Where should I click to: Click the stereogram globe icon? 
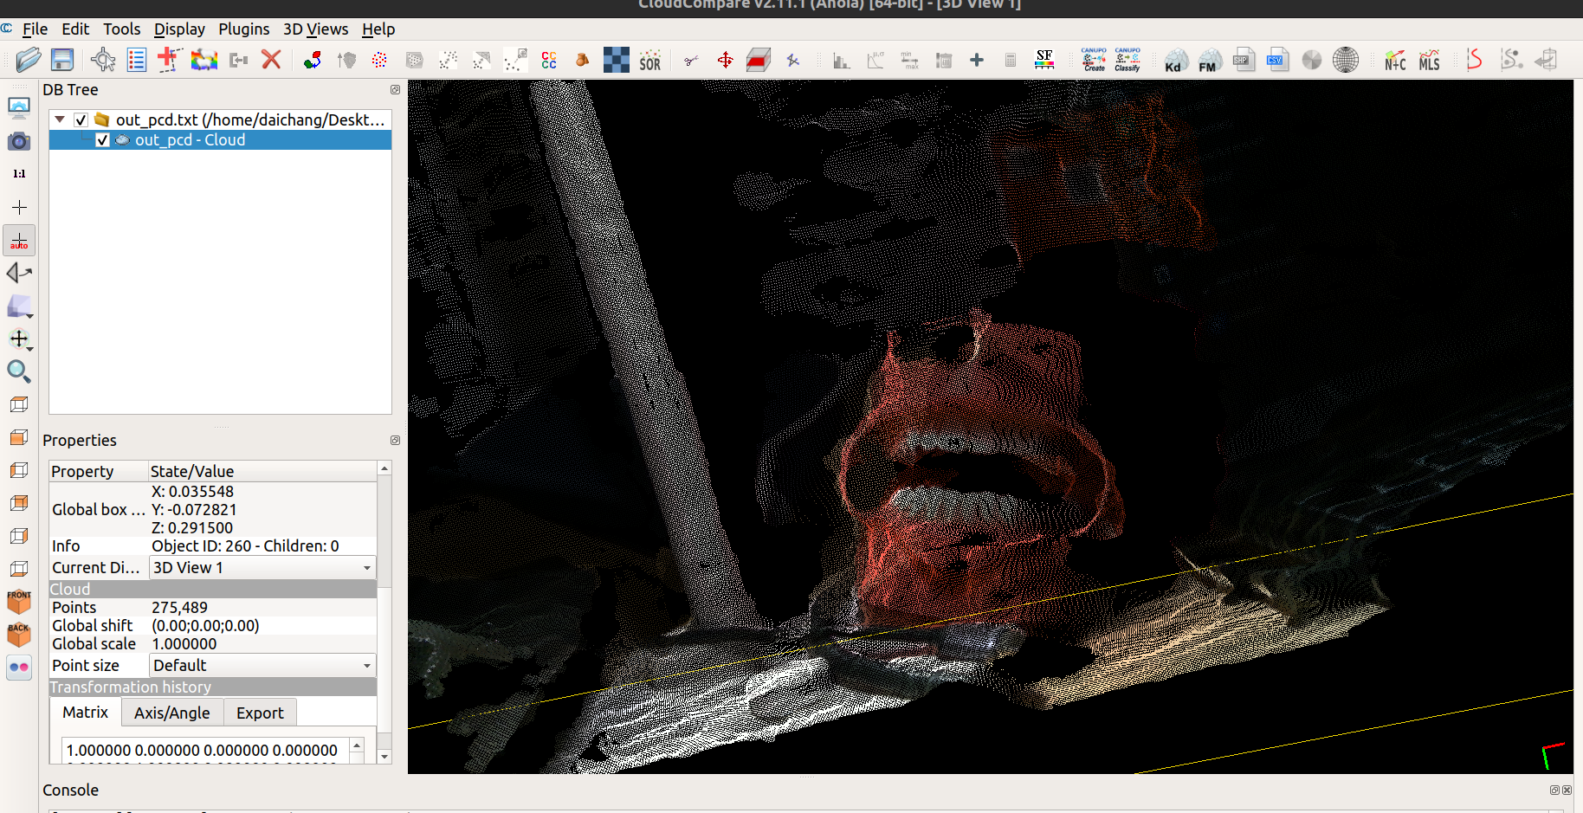click(1345, 60)
